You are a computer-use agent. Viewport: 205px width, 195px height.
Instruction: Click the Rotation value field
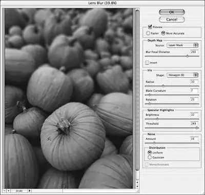click(194, 99)
